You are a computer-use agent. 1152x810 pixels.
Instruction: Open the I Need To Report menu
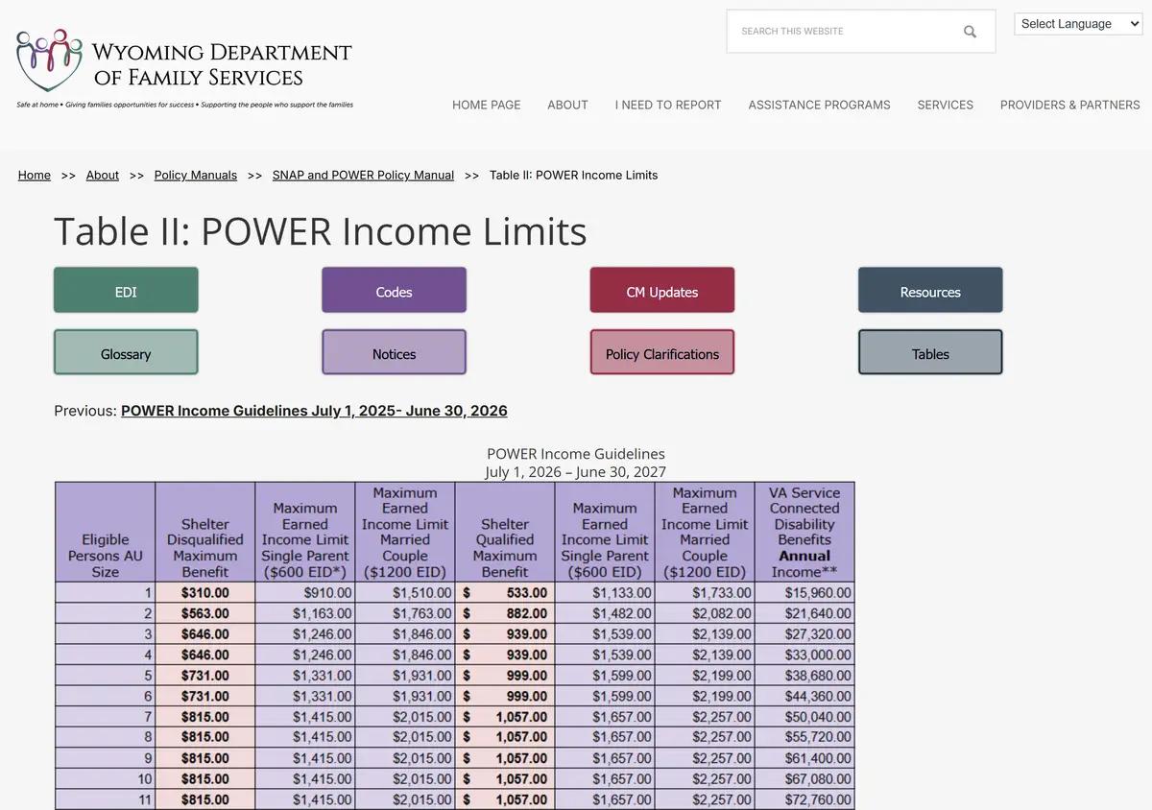tap(668, 105)
